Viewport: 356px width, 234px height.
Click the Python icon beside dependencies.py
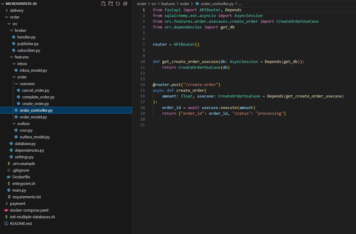pyautogui.click(x=11, y=150)
